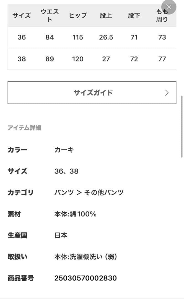184x299 pixels.
Task: Click the 股下 column header
Action: point(134,16)
